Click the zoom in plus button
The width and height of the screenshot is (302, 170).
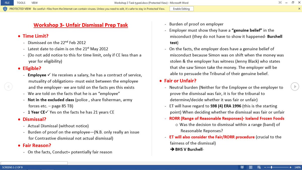pos(290,167)
